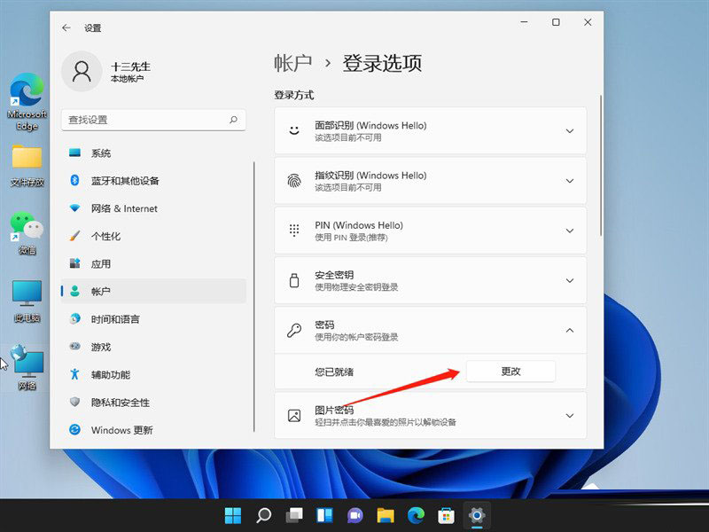
Task: Click the 查找设置 search input field
Action: 142,120
